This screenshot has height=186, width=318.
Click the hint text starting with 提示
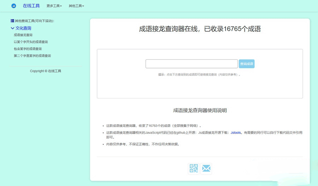click(199, 74)
